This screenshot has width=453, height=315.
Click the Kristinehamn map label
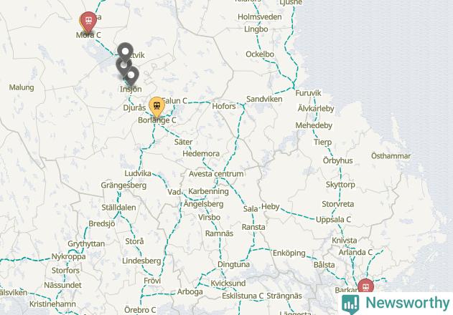52,304
